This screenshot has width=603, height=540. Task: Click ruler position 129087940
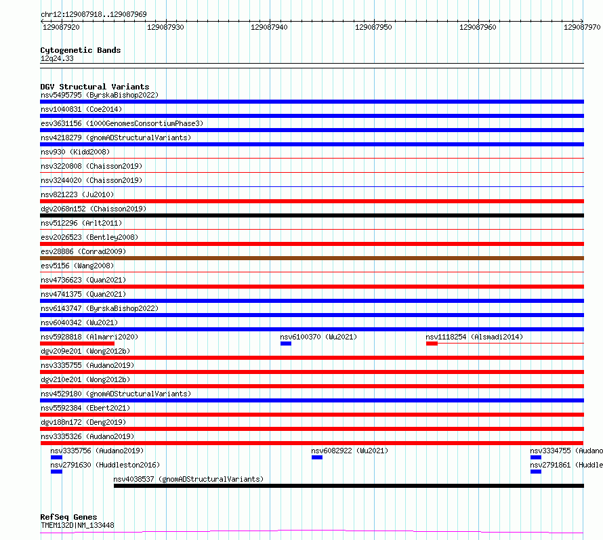(x=269, y=27)
